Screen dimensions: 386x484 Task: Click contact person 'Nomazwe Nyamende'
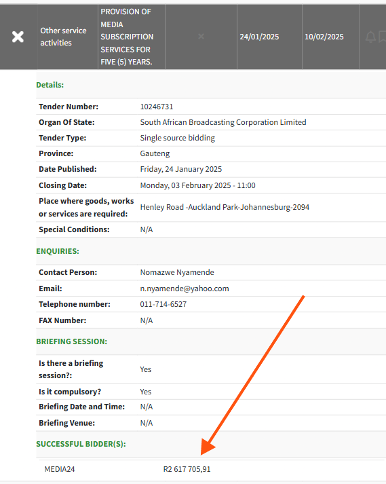[x=177, y=272]
